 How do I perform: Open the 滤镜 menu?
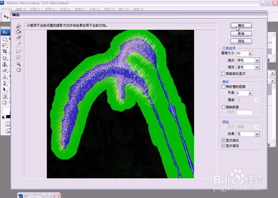(x=80, y=9)
